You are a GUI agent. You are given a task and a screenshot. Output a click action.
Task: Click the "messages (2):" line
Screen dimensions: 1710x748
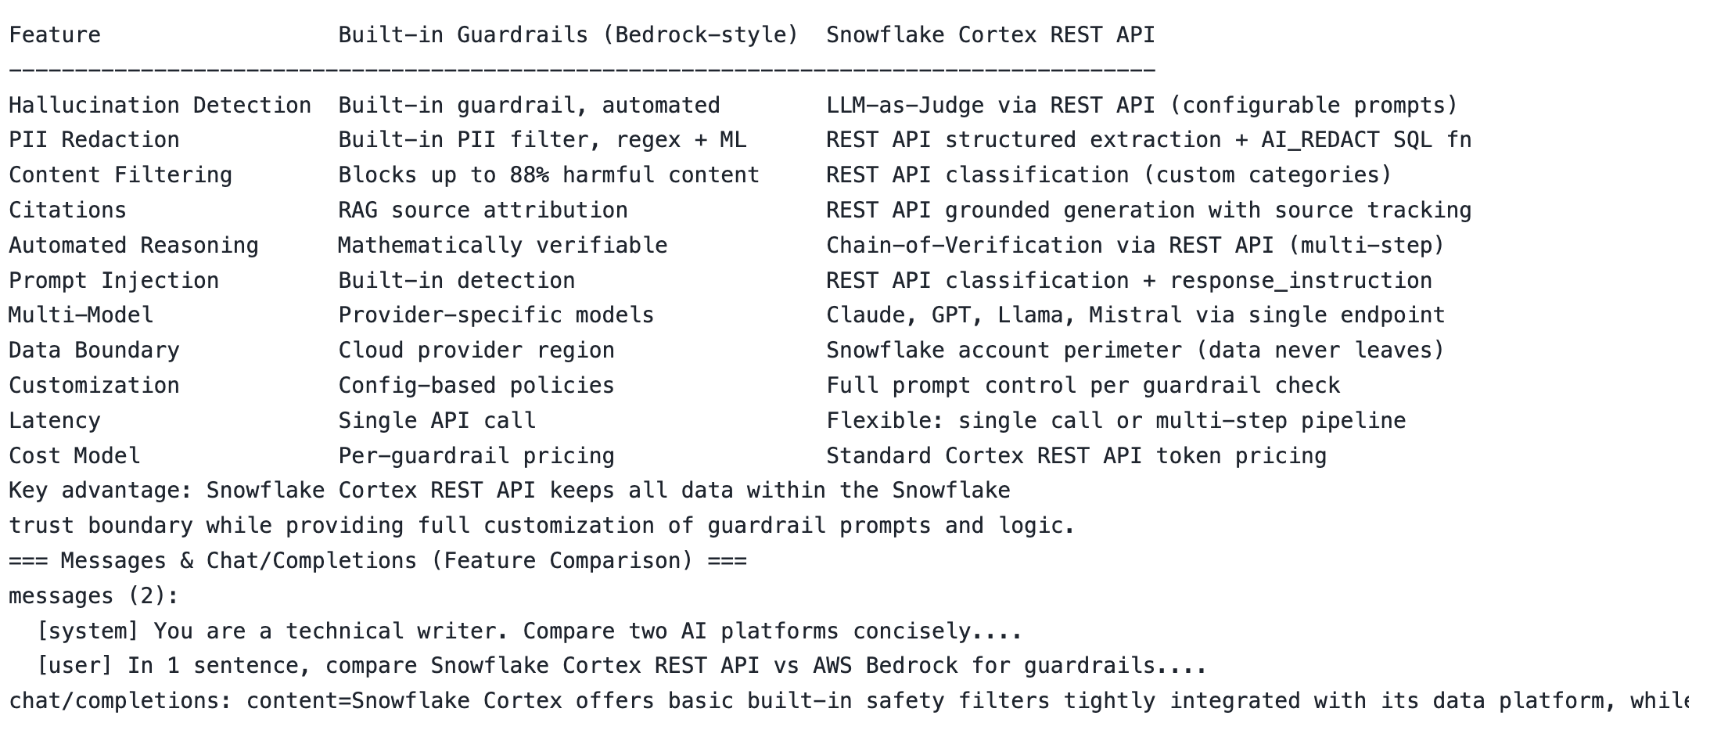tap(94, 596)
